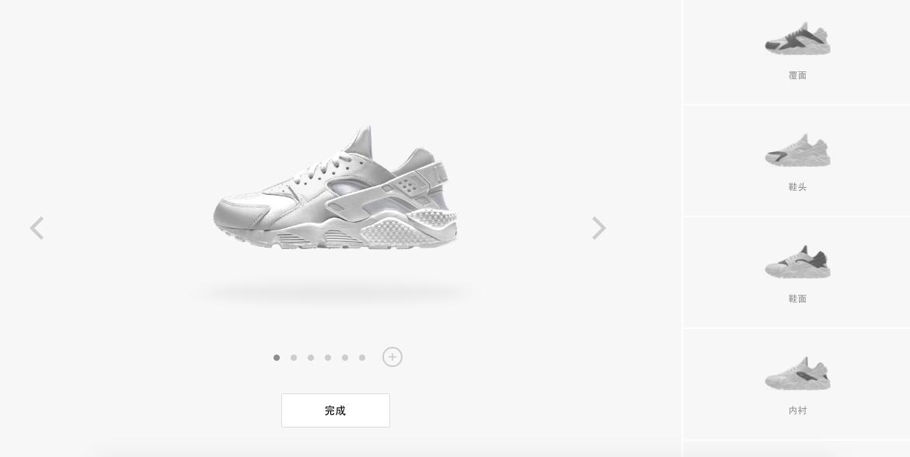Select the 鞋面 shoe part thumbnail
The height and width of the screenshot is (457, 910).
[797, 261]
